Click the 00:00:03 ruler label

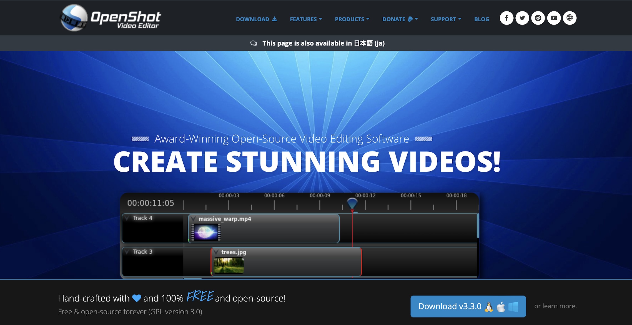pos(229,196)
